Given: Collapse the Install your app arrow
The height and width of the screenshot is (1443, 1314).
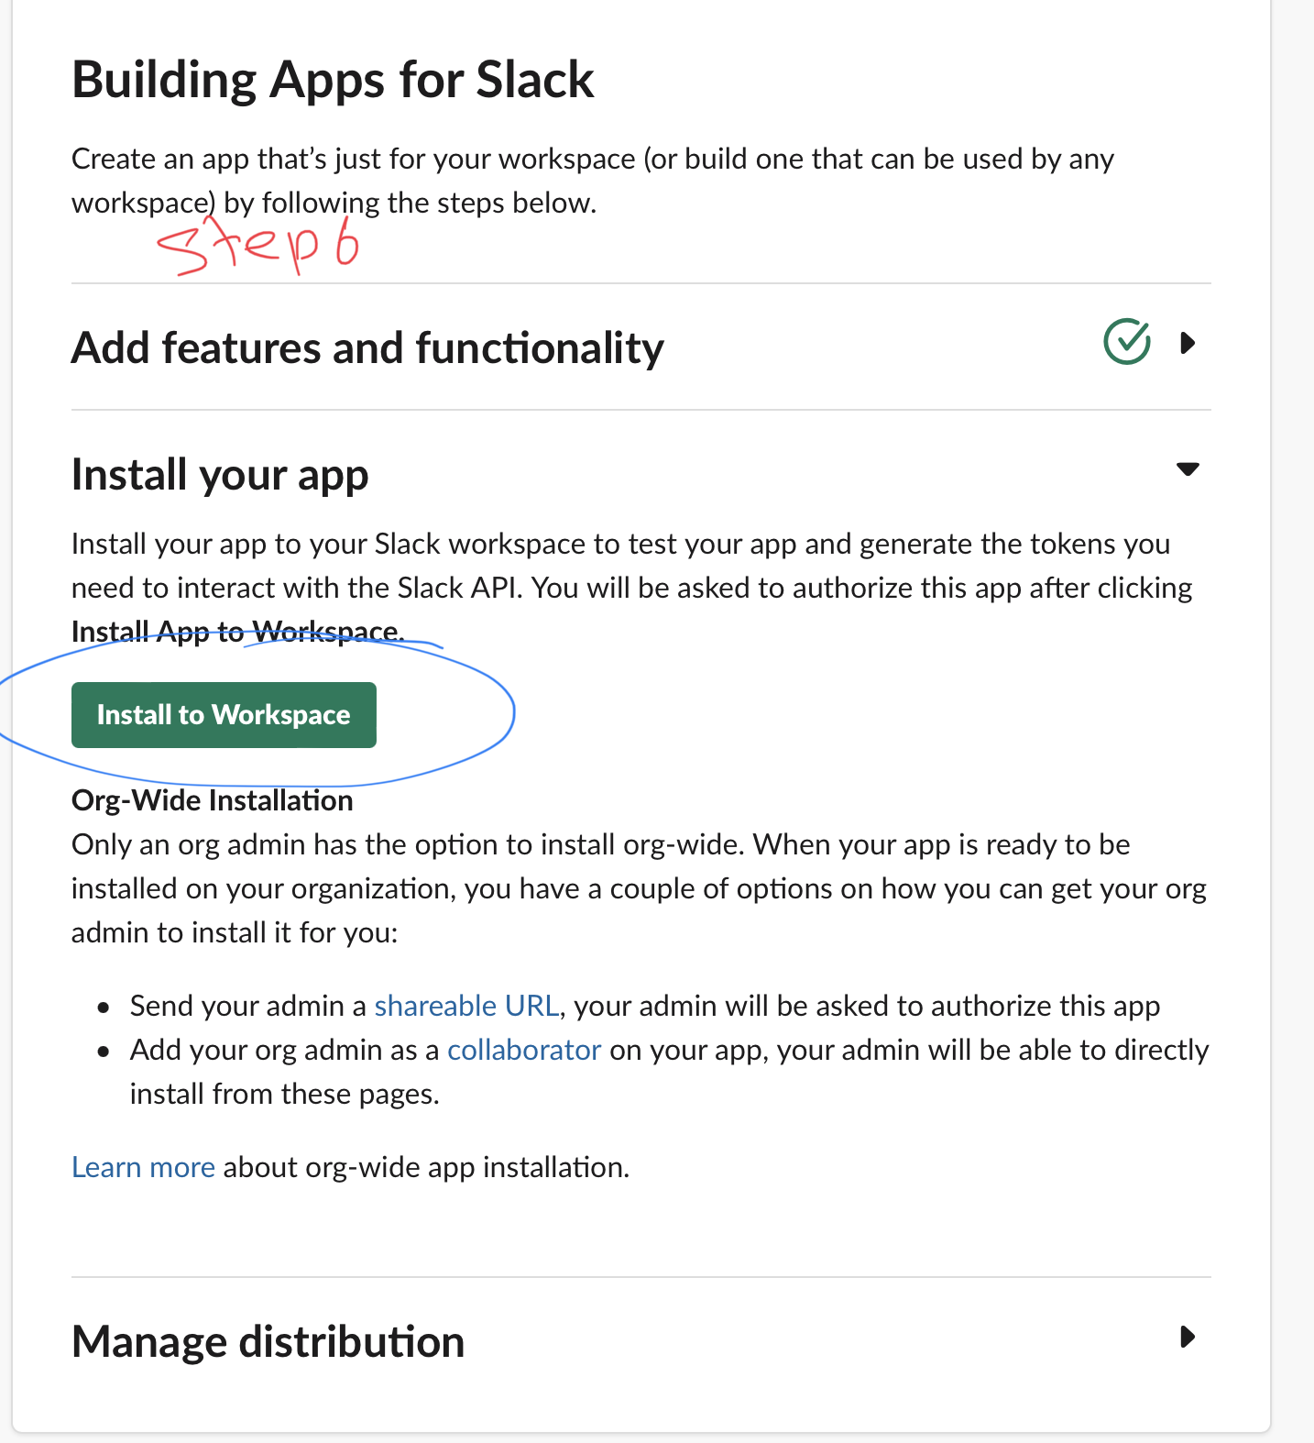Looking at the screenshot, I should [1188, 469].
